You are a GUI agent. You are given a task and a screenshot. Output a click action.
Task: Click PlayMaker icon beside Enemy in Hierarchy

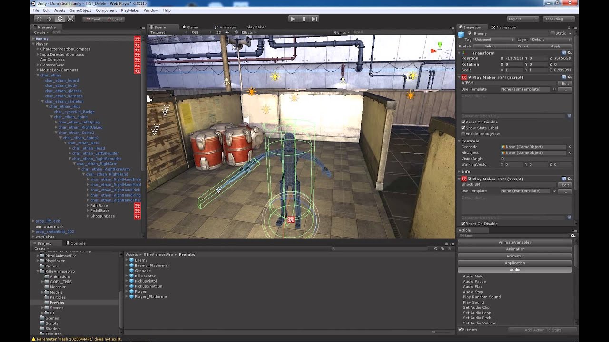pos(137,39)
